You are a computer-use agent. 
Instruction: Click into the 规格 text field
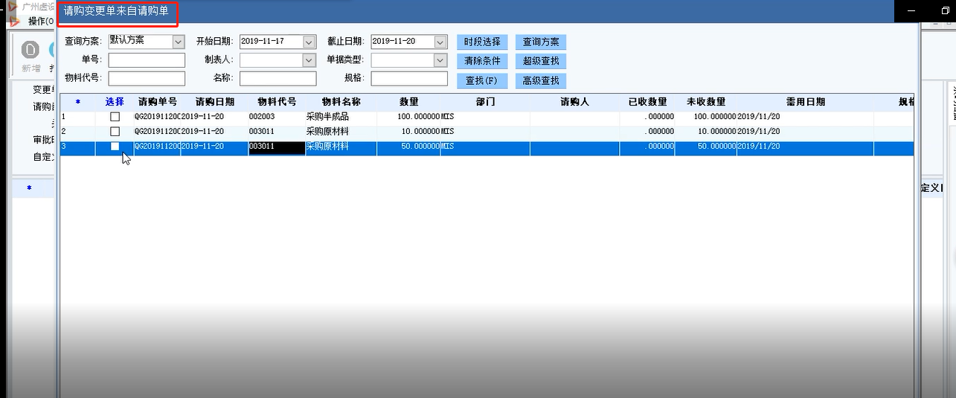409,78
